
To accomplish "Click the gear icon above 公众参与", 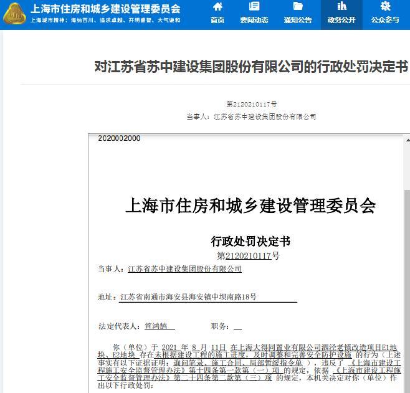I will click(x=385, y=6).
